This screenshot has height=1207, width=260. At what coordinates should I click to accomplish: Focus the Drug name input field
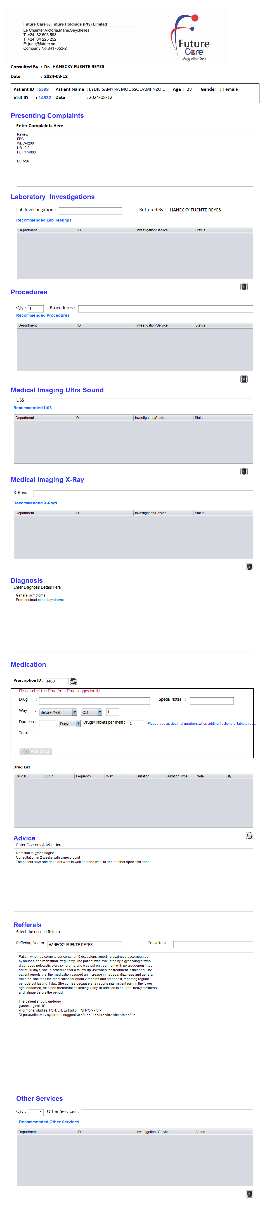click(94, 700)
